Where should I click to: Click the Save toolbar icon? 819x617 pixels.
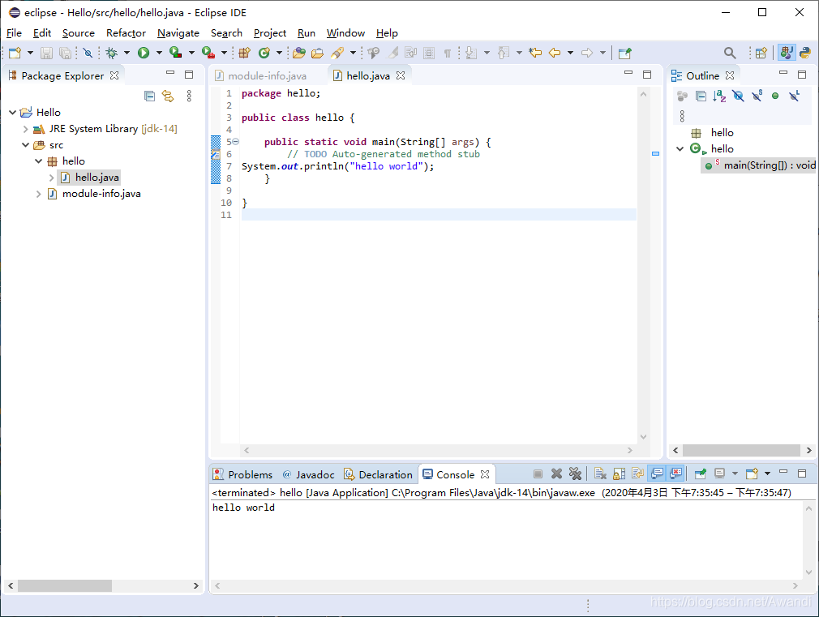click(x=46, y=53)
